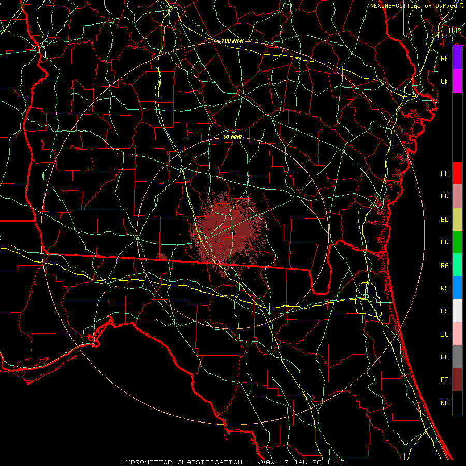Click the RA legend label
466x466 pixels.
click(445, 266)
